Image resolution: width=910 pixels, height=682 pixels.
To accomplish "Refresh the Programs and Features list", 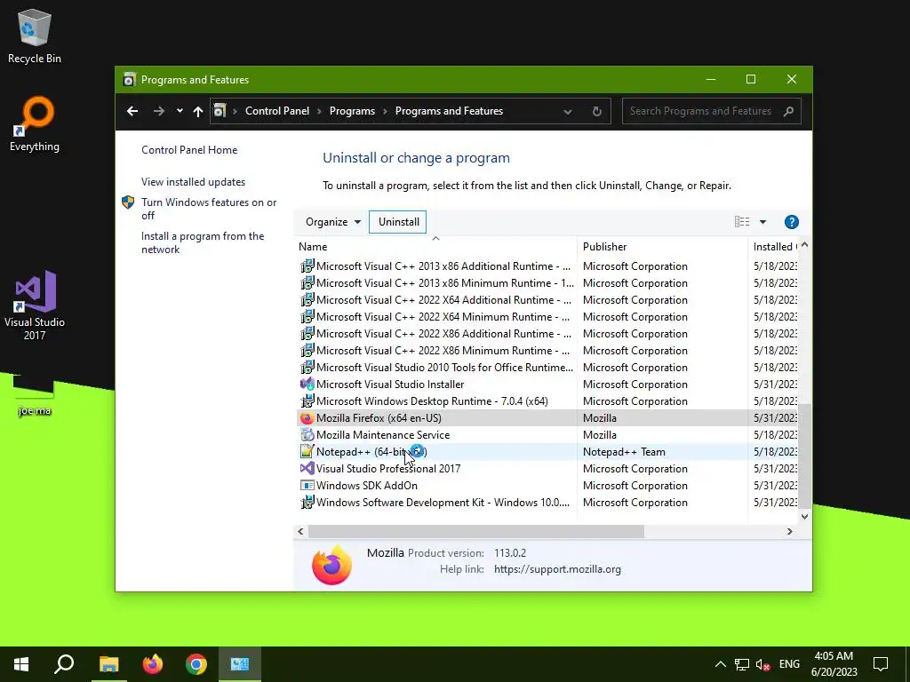I will (x=596, y=111).
